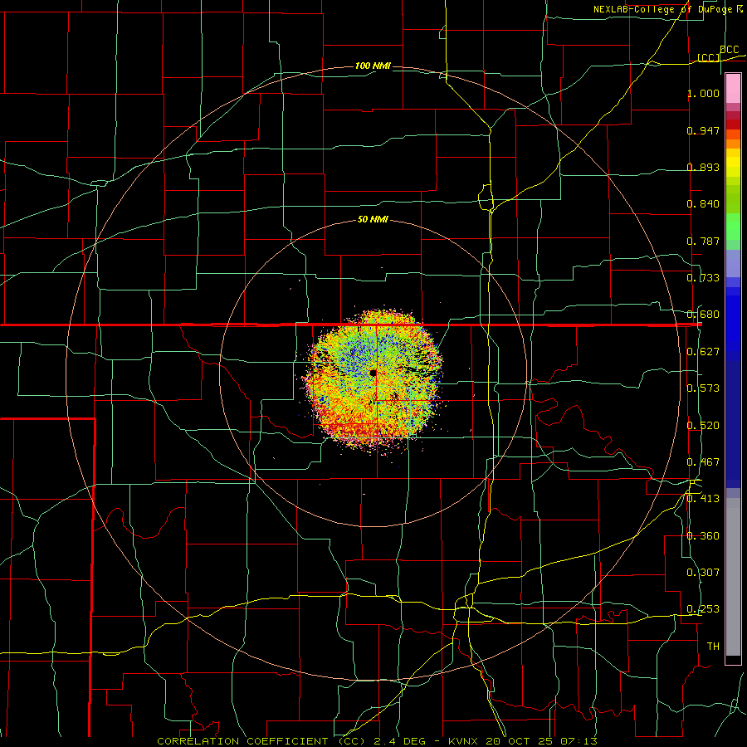Screen dimensions: 747x747
Task: Click the NEXLAB-College of DuPage credit text
Action: (x=667, y=9)
